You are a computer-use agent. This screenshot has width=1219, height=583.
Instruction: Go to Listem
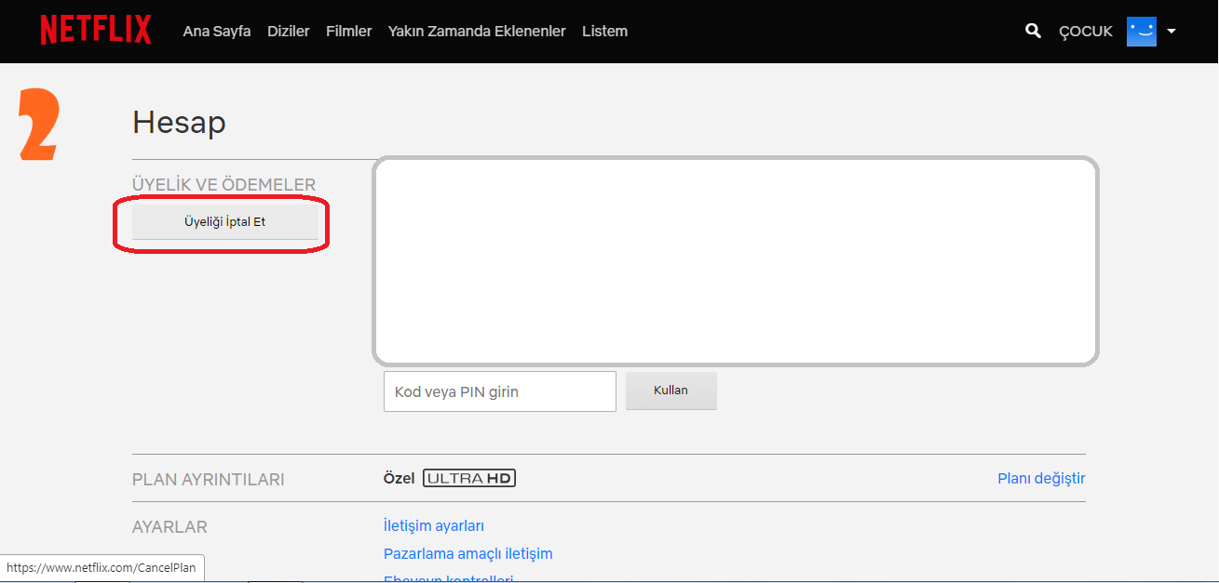pyautogui.click(x=604, y=31)
